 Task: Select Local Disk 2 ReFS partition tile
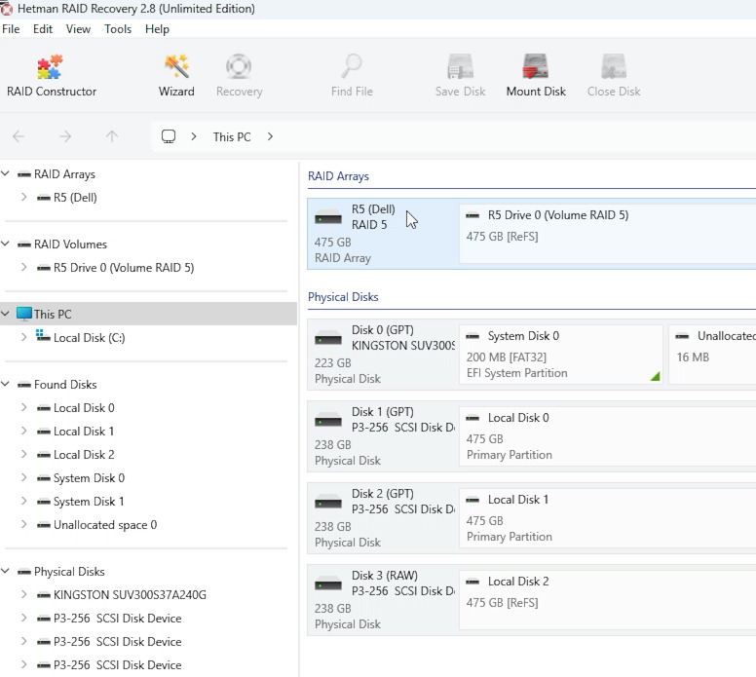pyautogui.click(x=608, y=600)
